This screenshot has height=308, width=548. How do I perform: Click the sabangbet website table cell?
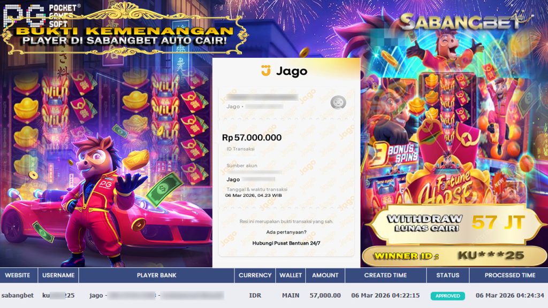tap(18, 295)
